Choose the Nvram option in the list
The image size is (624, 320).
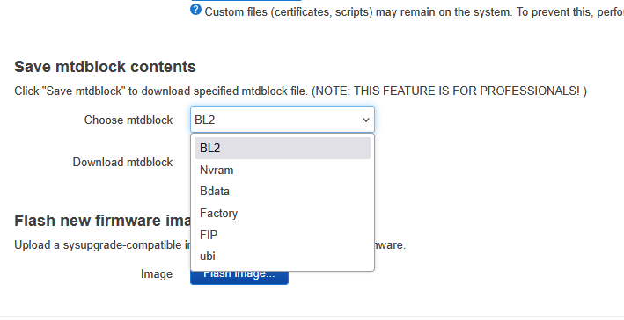tap(283, 170)
